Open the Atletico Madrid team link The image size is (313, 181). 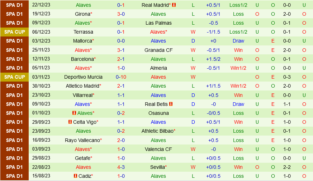82,86
